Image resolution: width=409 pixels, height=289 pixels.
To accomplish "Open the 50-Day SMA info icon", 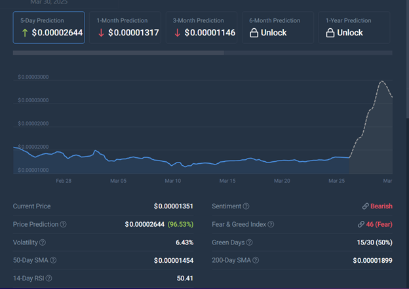I will click(54, 260).
